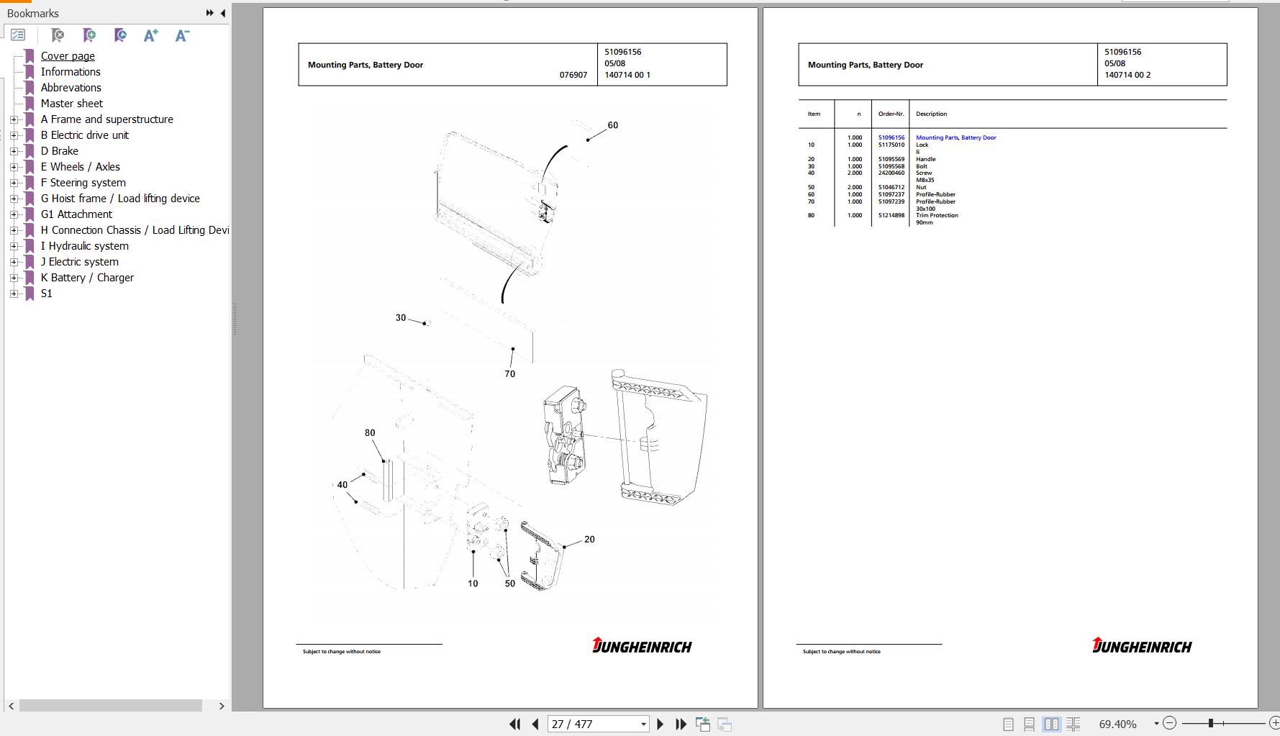The width and height of the screenshot is (1280, 736).
Task: Click the find bookmark icon
Action: [120, 35]
